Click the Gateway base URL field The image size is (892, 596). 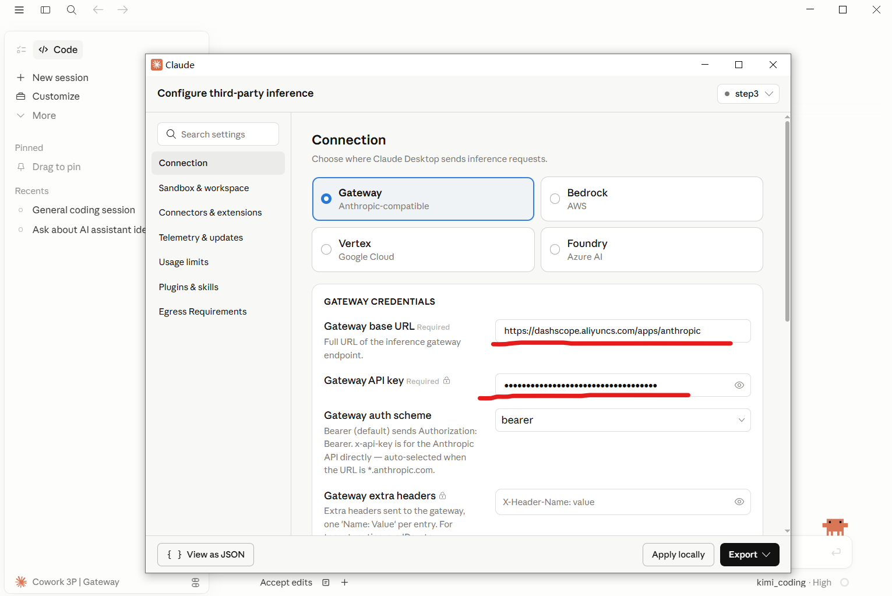[623, 331]
